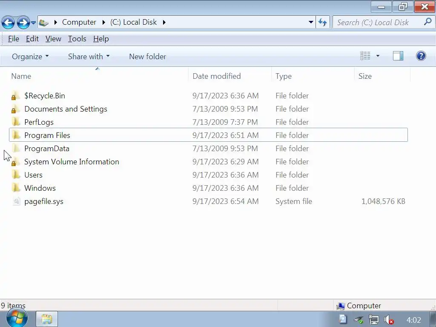Screen dimensions: 436x327
Task: Select Computer in the address path
Action: (x=79, y=22)
